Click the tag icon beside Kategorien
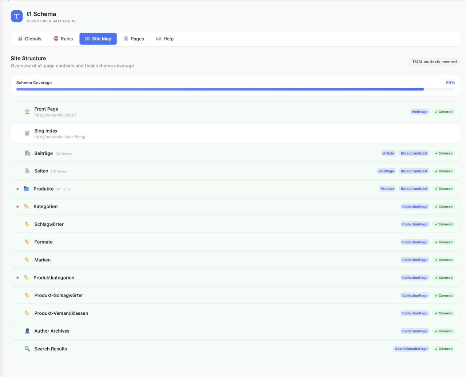The image size is (466, 377). [x=27, y=206]
